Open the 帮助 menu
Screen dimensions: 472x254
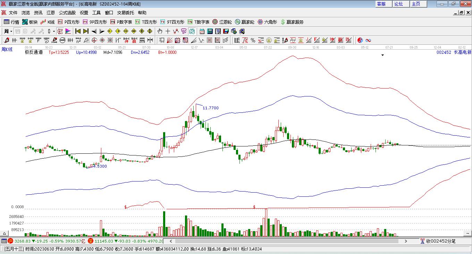(x=142, y=13)
